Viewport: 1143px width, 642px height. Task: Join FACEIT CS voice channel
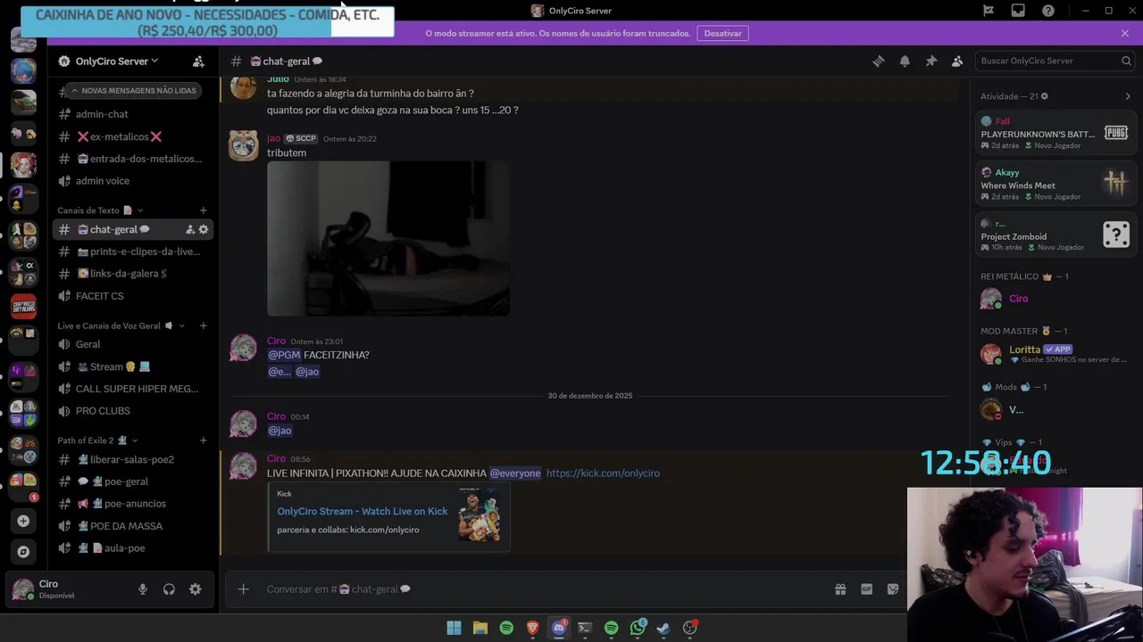pyautogui.click(x=132, y=296)
